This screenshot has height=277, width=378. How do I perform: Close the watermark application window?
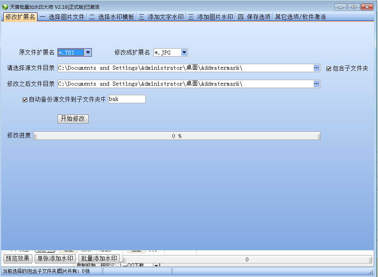click(x=367, y=7)
